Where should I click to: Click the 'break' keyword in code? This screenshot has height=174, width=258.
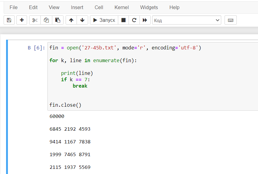pyautogui.click(x=80, y=86)
